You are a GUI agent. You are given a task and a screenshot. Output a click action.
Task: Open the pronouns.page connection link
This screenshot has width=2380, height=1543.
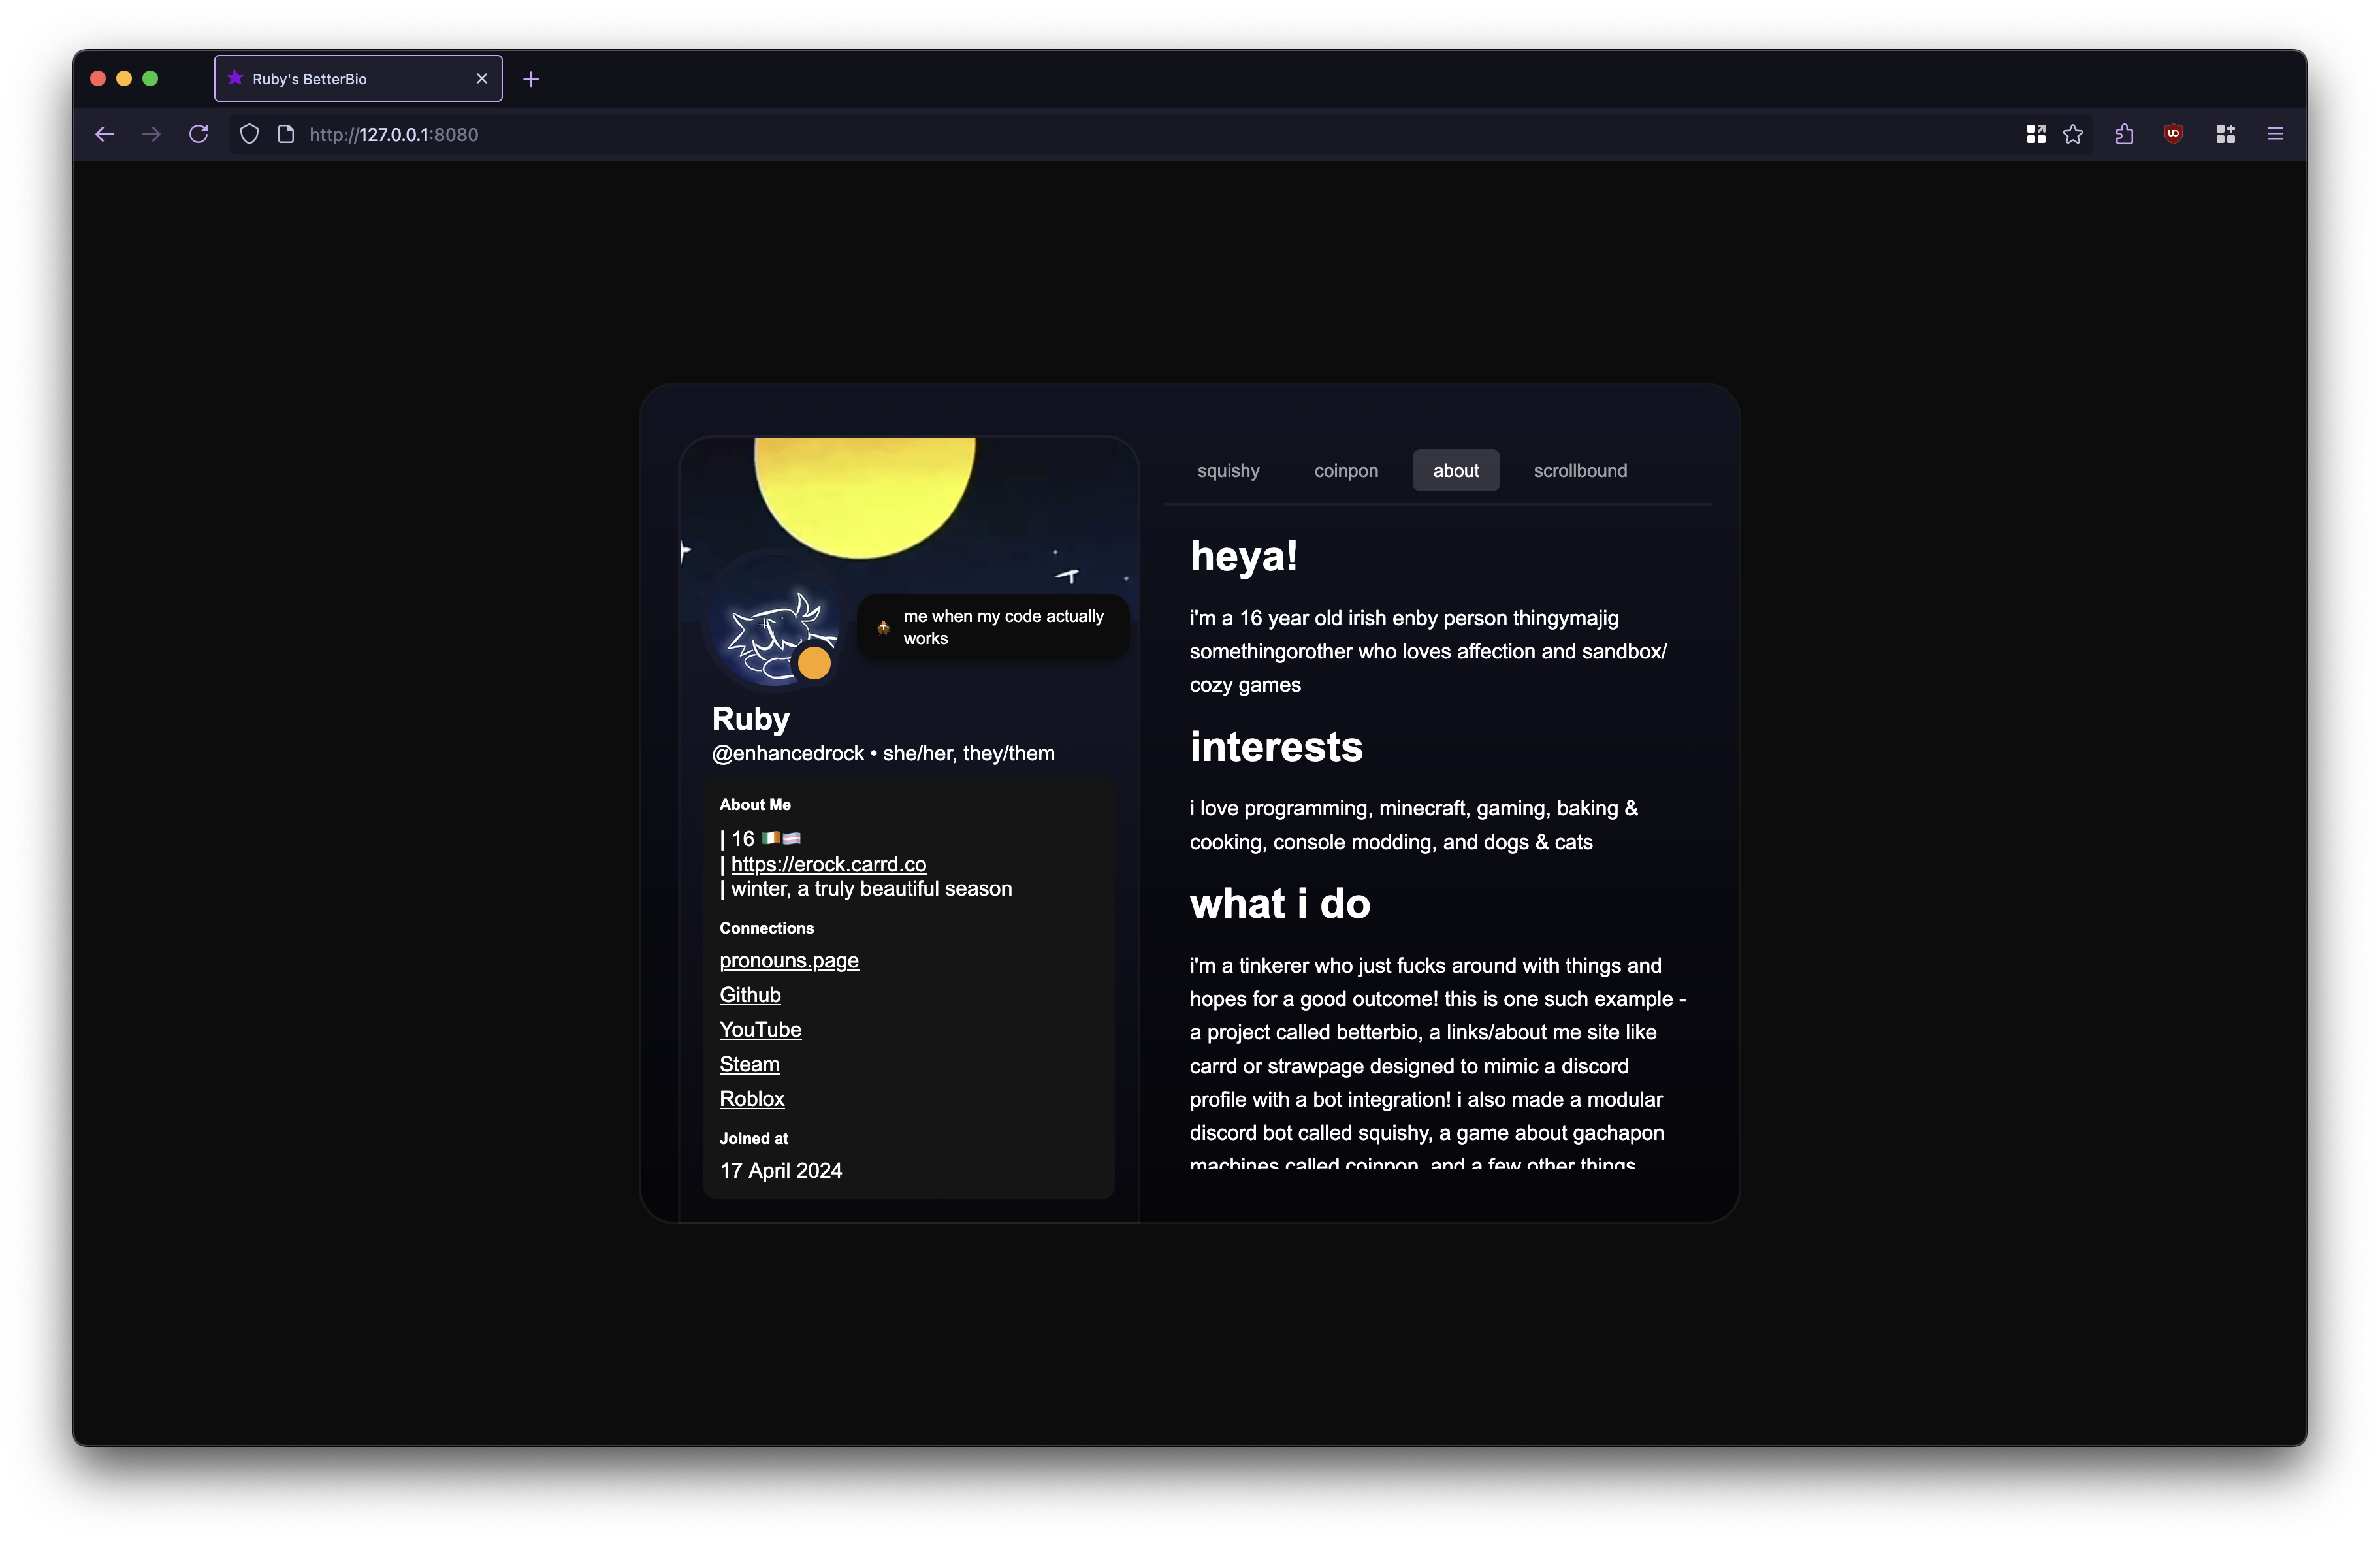(789, 960)
